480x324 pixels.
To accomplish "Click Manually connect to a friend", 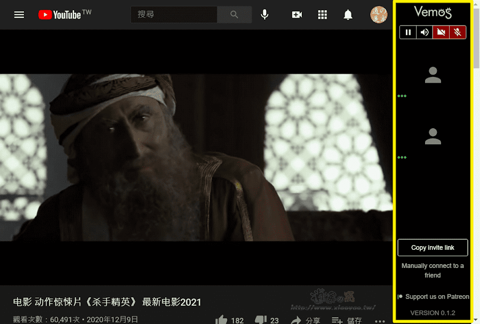I will pos(433,271).
